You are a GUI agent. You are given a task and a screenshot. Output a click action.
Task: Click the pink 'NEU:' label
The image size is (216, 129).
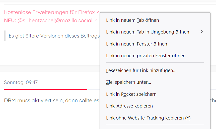click(10, 20)
